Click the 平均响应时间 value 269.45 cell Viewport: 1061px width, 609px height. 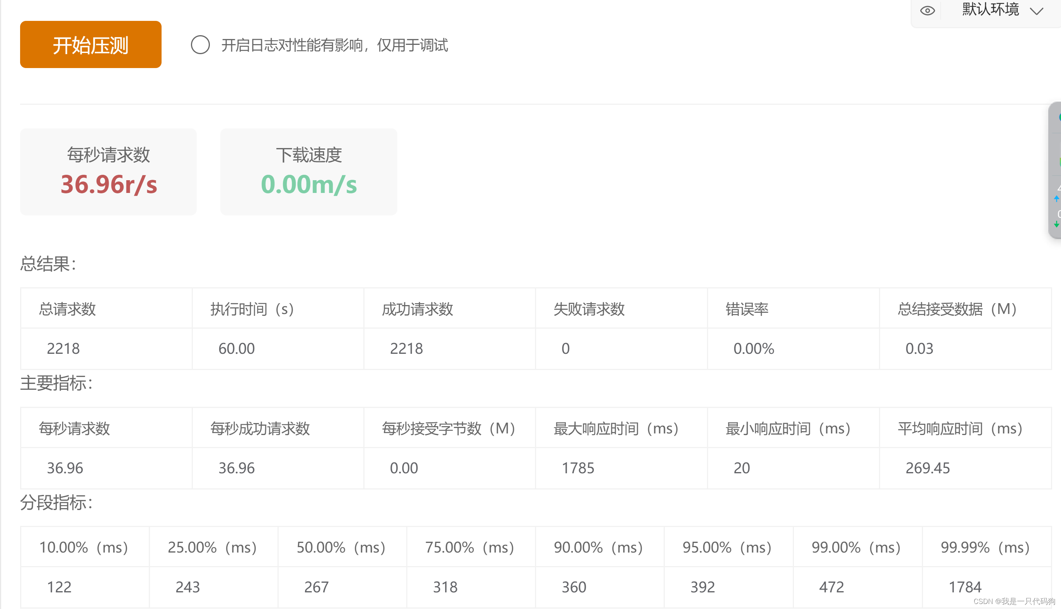[927, 467]
